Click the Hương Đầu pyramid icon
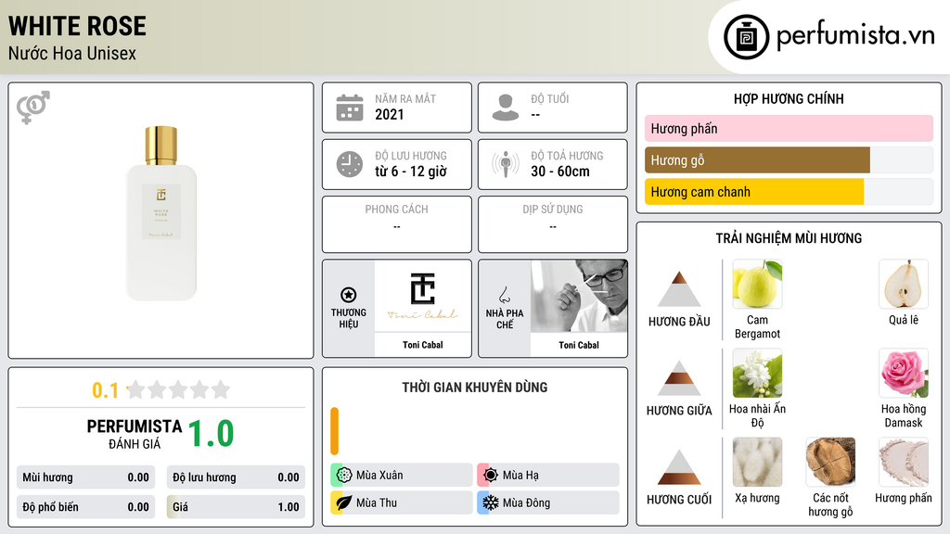Viewport: 950px width, 534px height. coord(679,289)
